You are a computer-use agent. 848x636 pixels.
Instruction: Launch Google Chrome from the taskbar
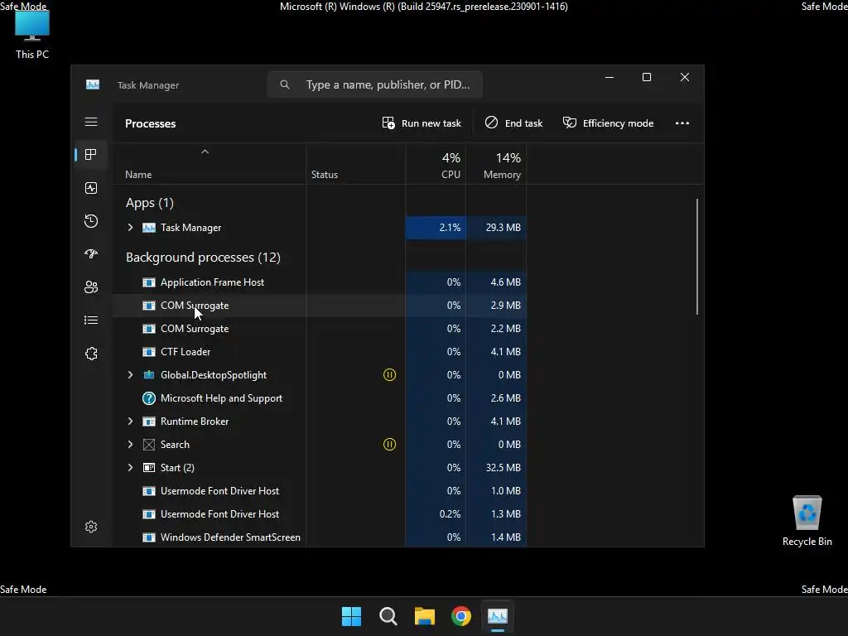461,616
